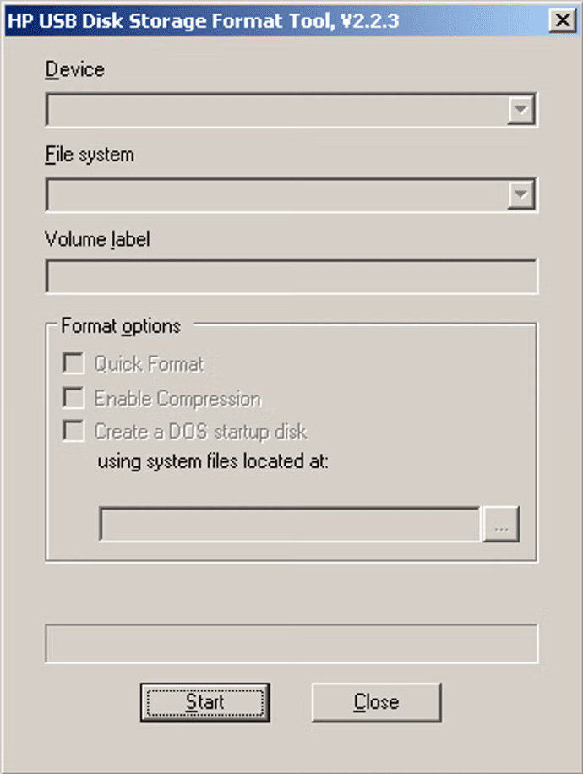Click the Device label text
The width and height of the screenshot is (583, 774).
click(x=74, y=69)
